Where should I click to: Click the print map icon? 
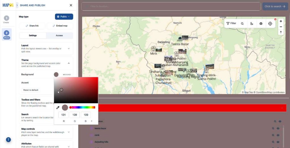click(261, 24)
